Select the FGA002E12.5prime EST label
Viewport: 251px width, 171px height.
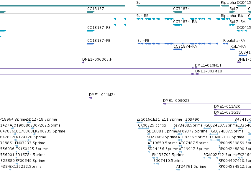227,137
